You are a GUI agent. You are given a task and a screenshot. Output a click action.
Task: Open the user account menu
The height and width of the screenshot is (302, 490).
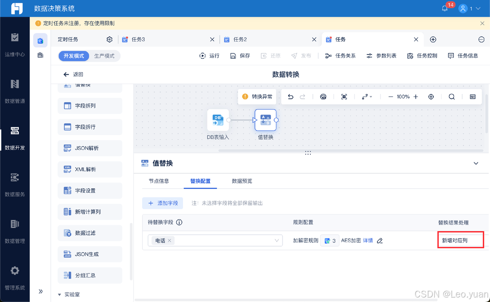point(470,9)
